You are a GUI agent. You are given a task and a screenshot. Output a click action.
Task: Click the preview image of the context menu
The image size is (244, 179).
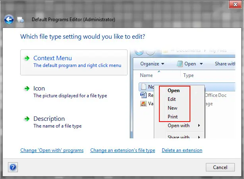click(x=183, y=94)
